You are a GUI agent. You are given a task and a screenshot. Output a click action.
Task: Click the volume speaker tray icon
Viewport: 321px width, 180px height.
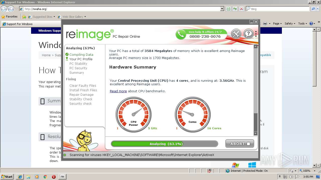291,177
